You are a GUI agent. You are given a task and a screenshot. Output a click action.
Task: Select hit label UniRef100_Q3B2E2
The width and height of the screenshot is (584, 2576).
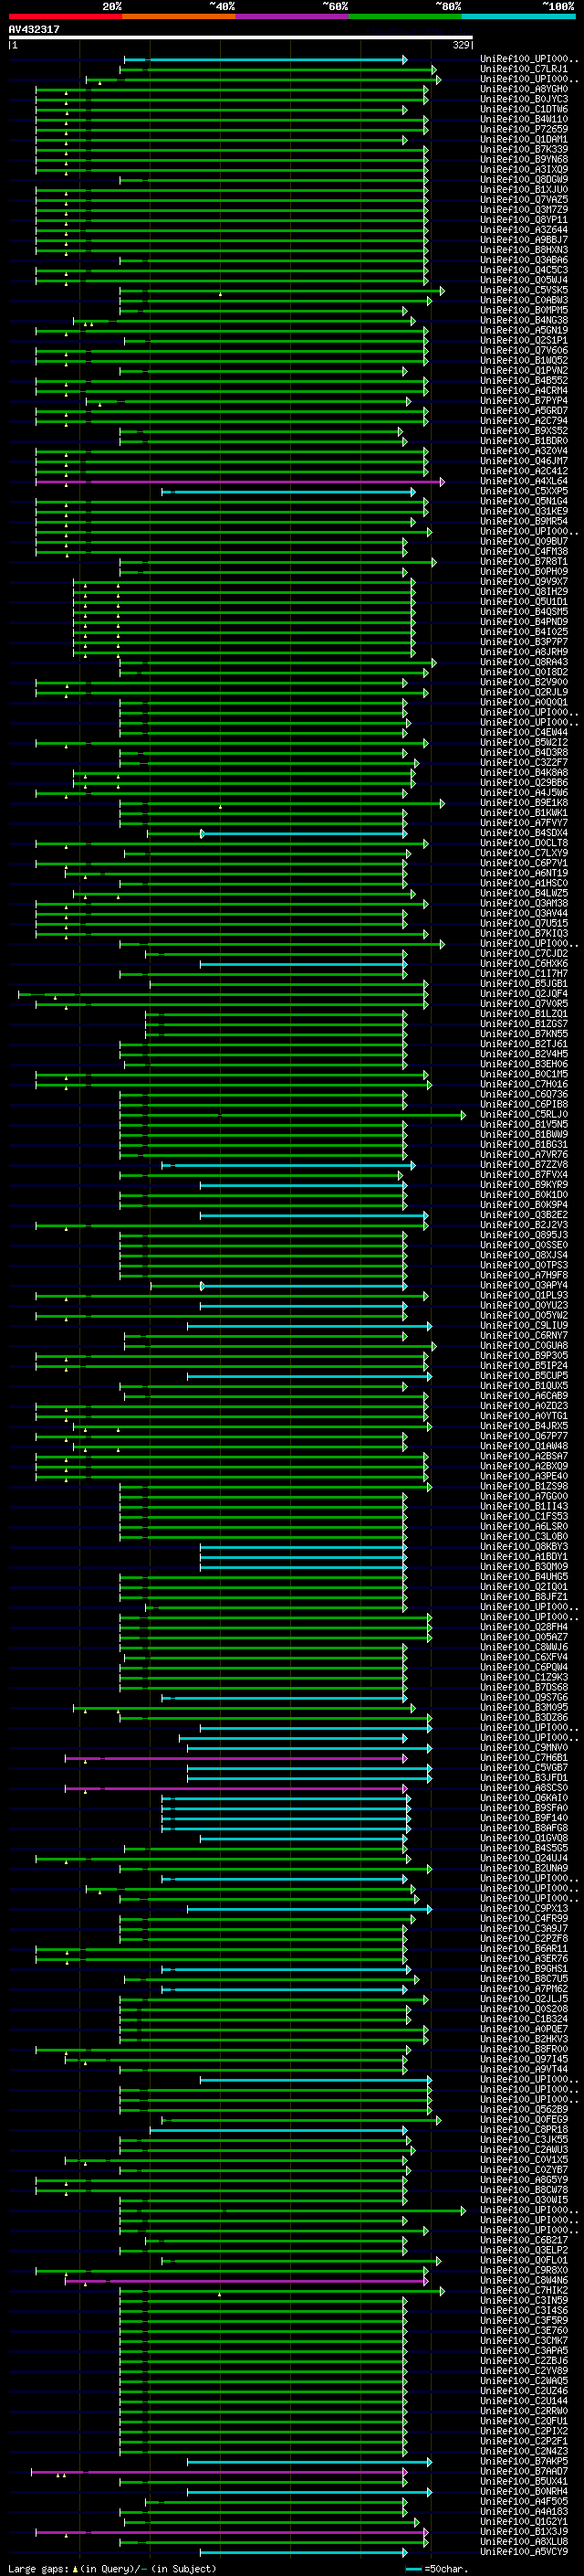524,1216
